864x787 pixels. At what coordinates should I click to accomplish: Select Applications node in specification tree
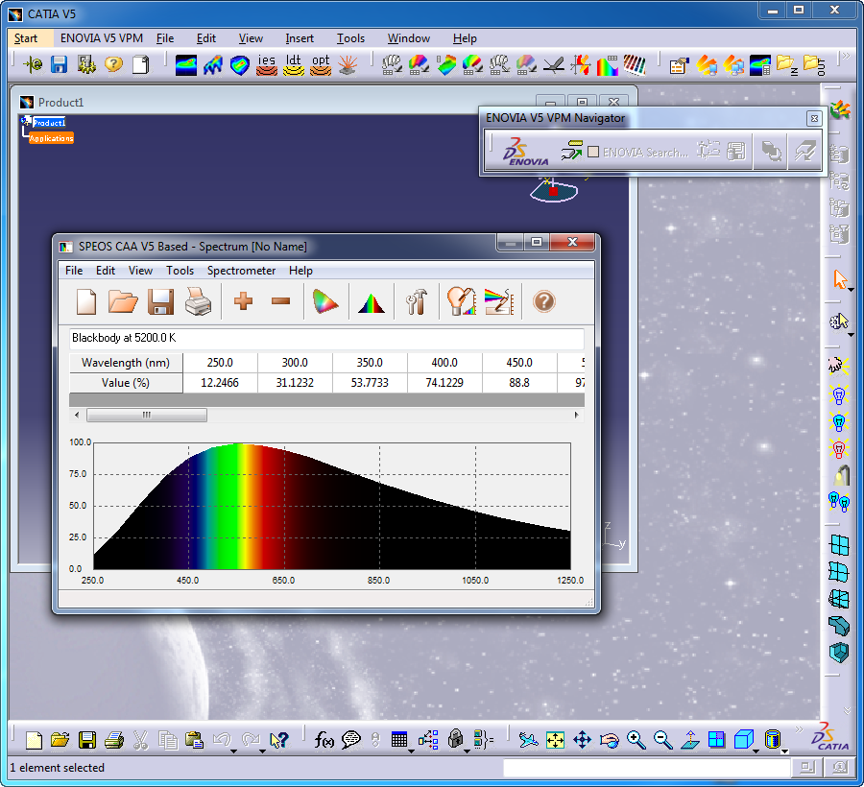tap(51, 138)
